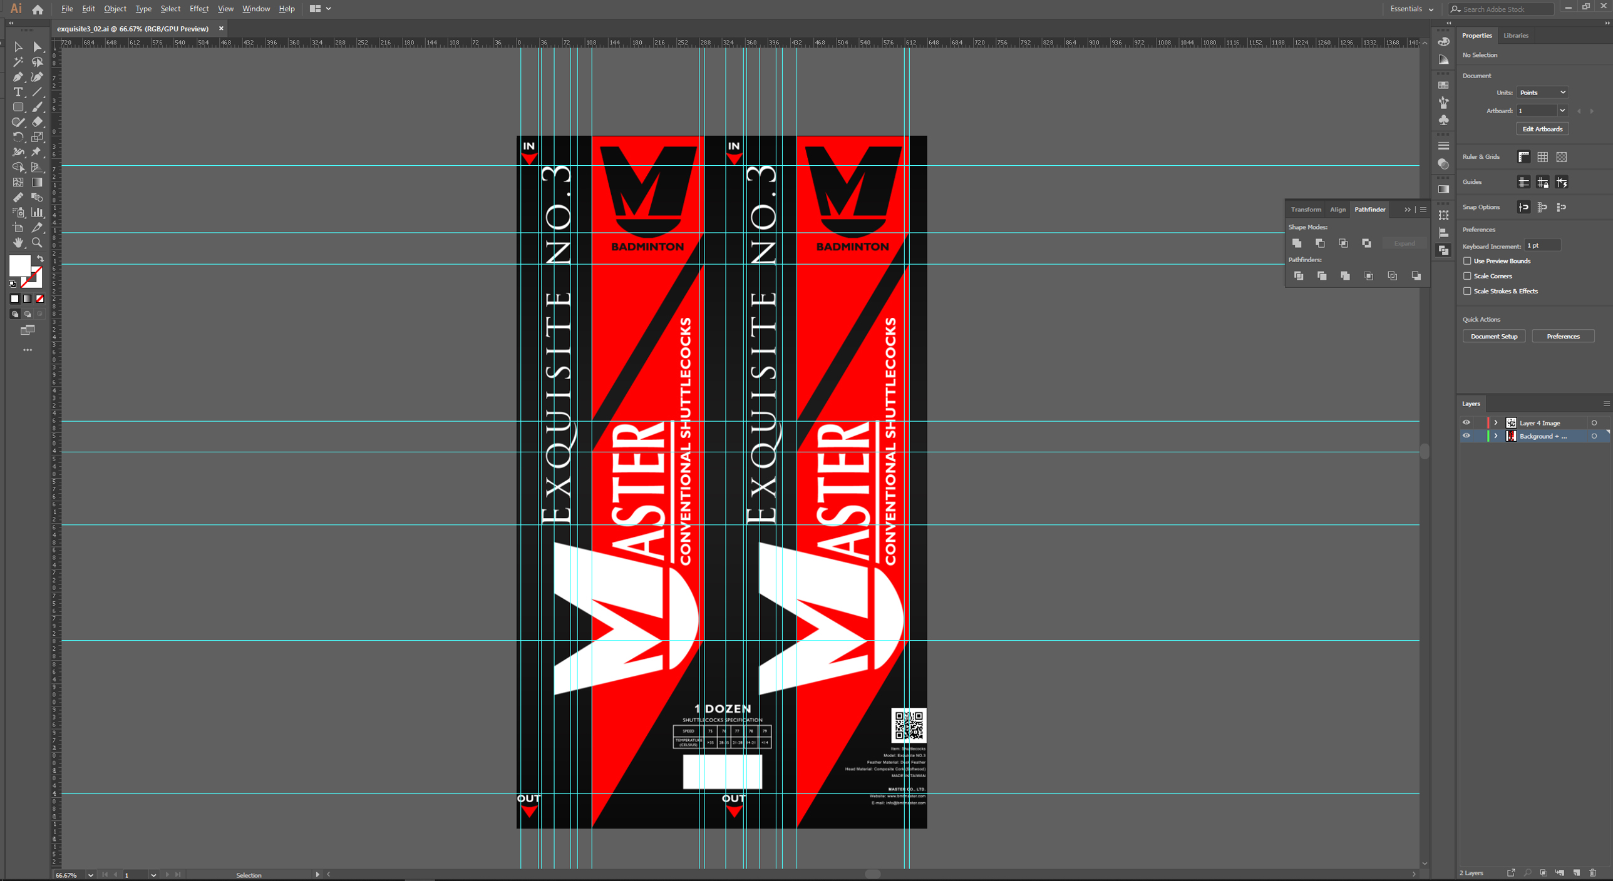The height and width of the screenshot is (881, 1613).
Task: Toggle Snap to Point option
Action: click(1524, 207)
